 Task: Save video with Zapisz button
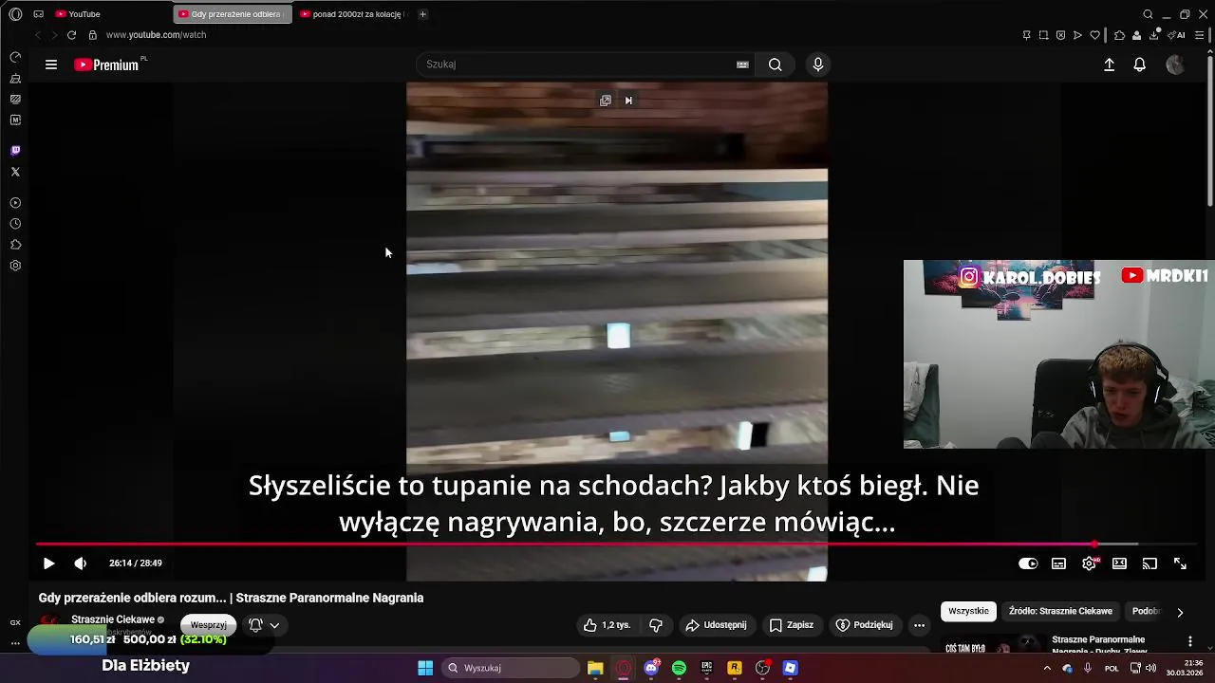(x=791, y=625)
